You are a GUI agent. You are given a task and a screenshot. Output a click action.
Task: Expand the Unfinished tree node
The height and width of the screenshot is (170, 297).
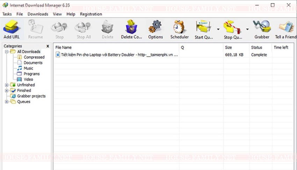tap(7, 85)
